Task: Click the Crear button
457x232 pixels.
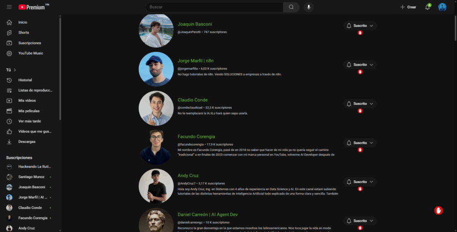Action: pyautogui.click(x=408, y=7)
